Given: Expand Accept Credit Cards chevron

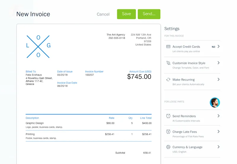Looking at the screenshot, I should click(x=219, y=47).
